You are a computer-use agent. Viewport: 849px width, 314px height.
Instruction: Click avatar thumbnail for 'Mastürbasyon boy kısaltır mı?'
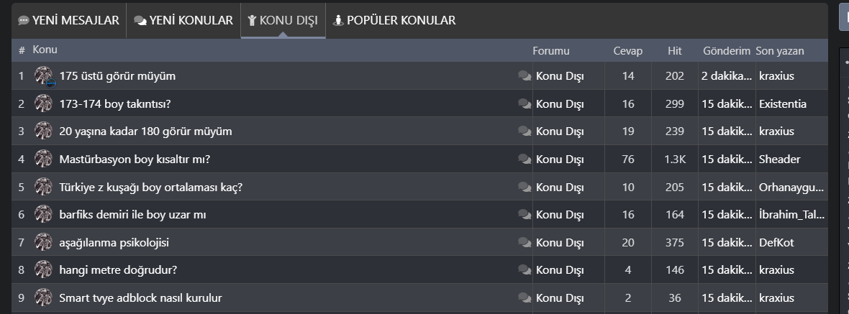tap(44, 160)
